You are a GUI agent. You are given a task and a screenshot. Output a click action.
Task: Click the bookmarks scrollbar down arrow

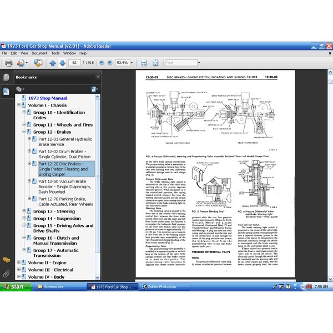point(98,277)
